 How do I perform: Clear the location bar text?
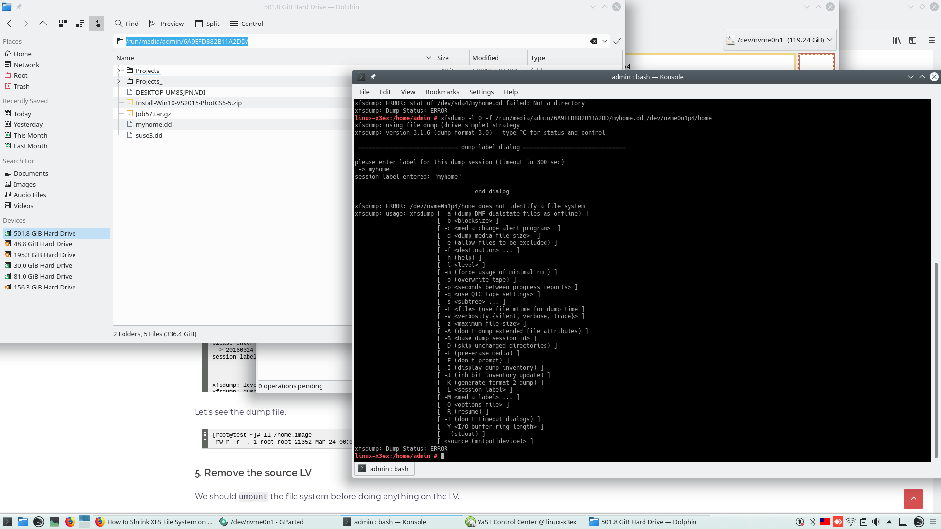click(x=594, y=41)
